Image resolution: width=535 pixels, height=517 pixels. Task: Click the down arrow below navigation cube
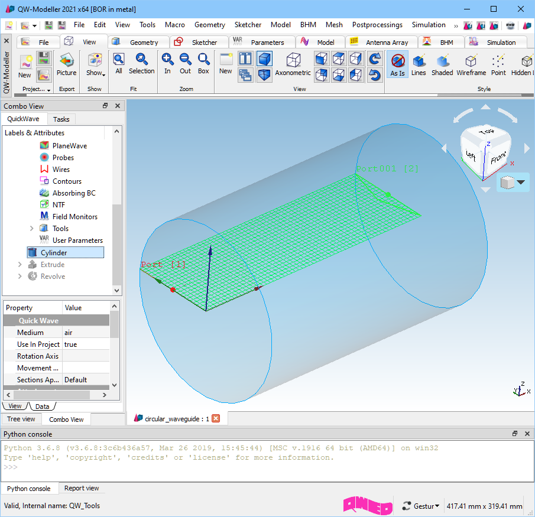click(x=485, y=190)
